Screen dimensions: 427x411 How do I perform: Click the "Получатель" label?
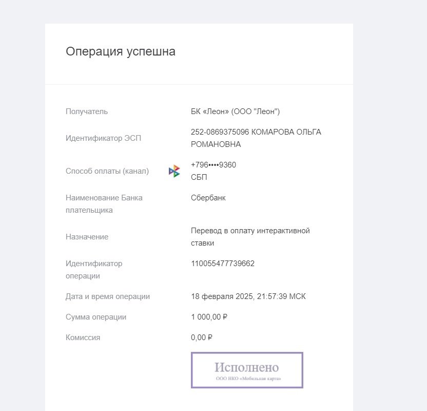(87, 111)
